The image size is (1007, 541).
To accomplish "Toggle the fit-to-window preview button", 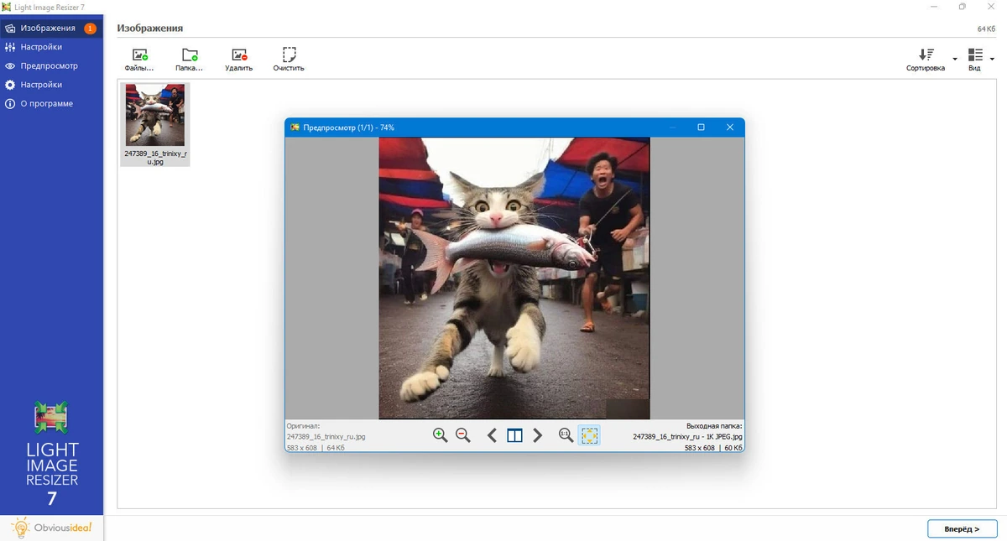I will (x=590, y=435).
